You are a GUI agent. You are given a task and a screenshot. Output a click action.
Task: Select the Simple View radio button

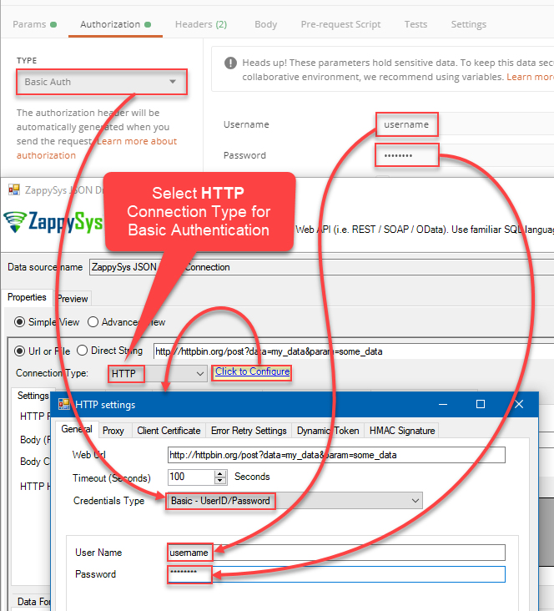(x=20, y=322)
